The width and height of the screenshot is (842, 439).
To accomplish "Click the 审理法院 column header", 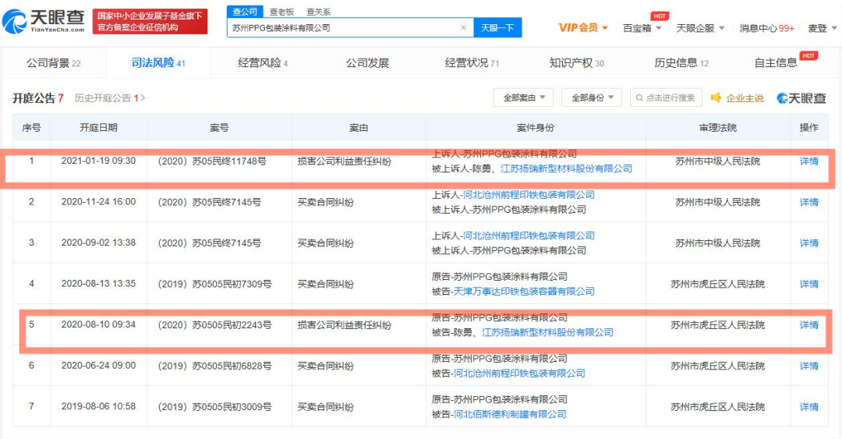I will 717,127.
